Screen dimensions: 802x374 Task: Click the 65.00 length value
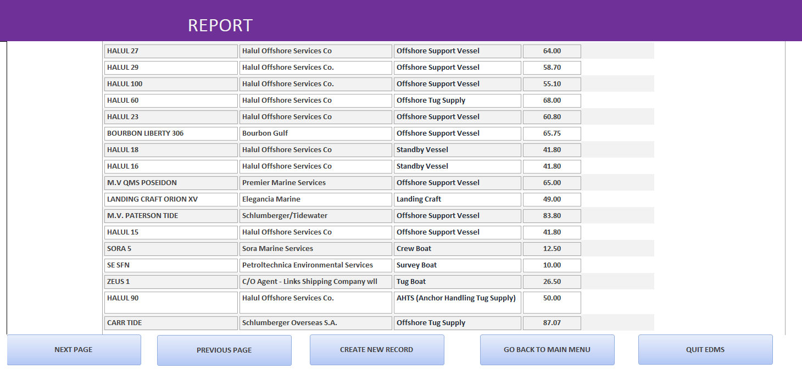tap(552, 183)
